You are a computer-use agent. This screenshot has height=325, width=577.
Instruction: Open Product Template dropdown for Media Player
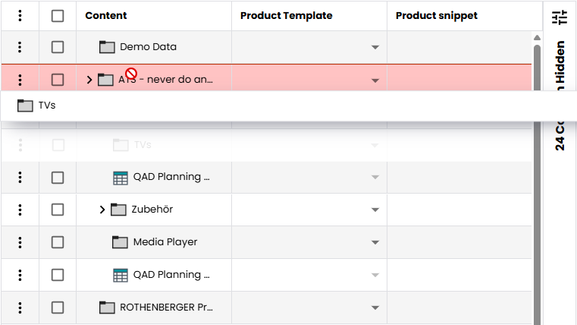375,242
